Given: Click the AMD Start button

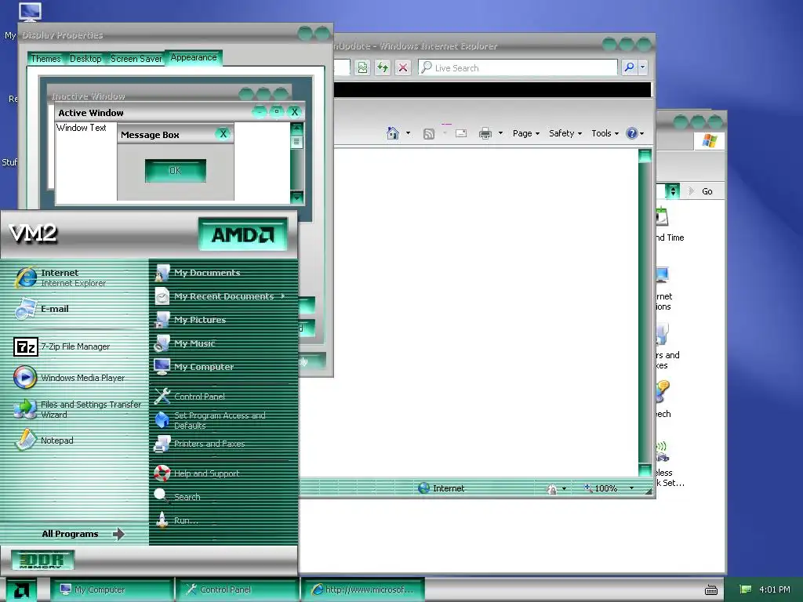Looking at the screenshot, I should (x=21, y=589).
